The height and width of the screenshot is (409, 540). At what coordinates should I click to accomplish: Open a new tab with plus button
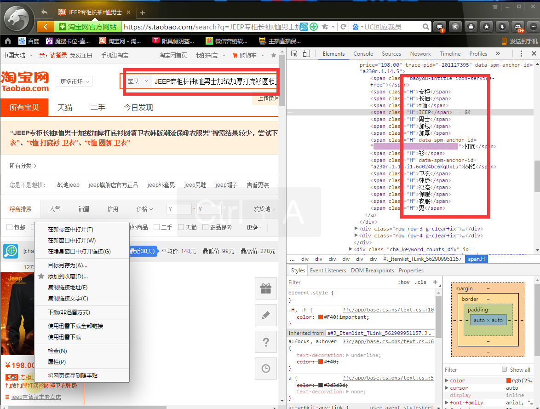click(x=143, y=13)
